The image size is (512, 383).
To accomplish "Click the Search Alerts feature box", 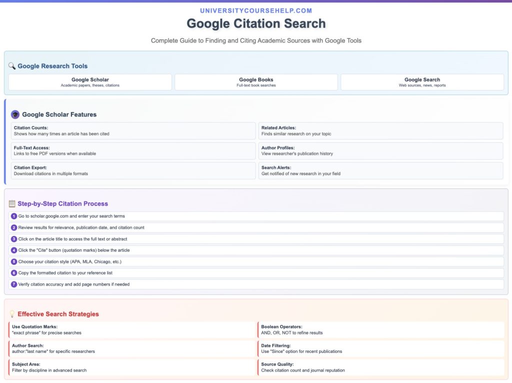I will (x=380, y=171).
